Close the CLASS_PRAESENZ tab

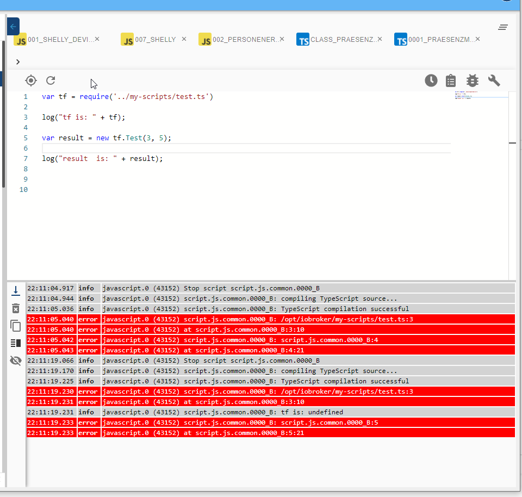380,39
